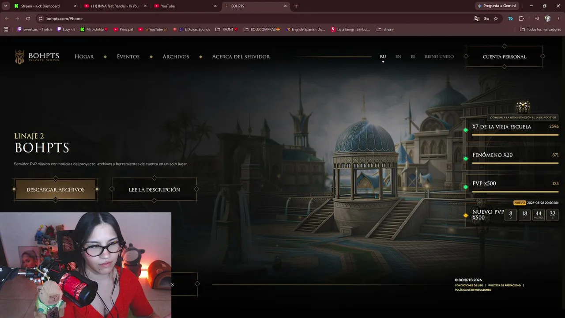Viewport: 565px width, 318px height.
Task: Click the NUEVO badge above the countdown
Action: pyautogui.click(x=520, y=203)
